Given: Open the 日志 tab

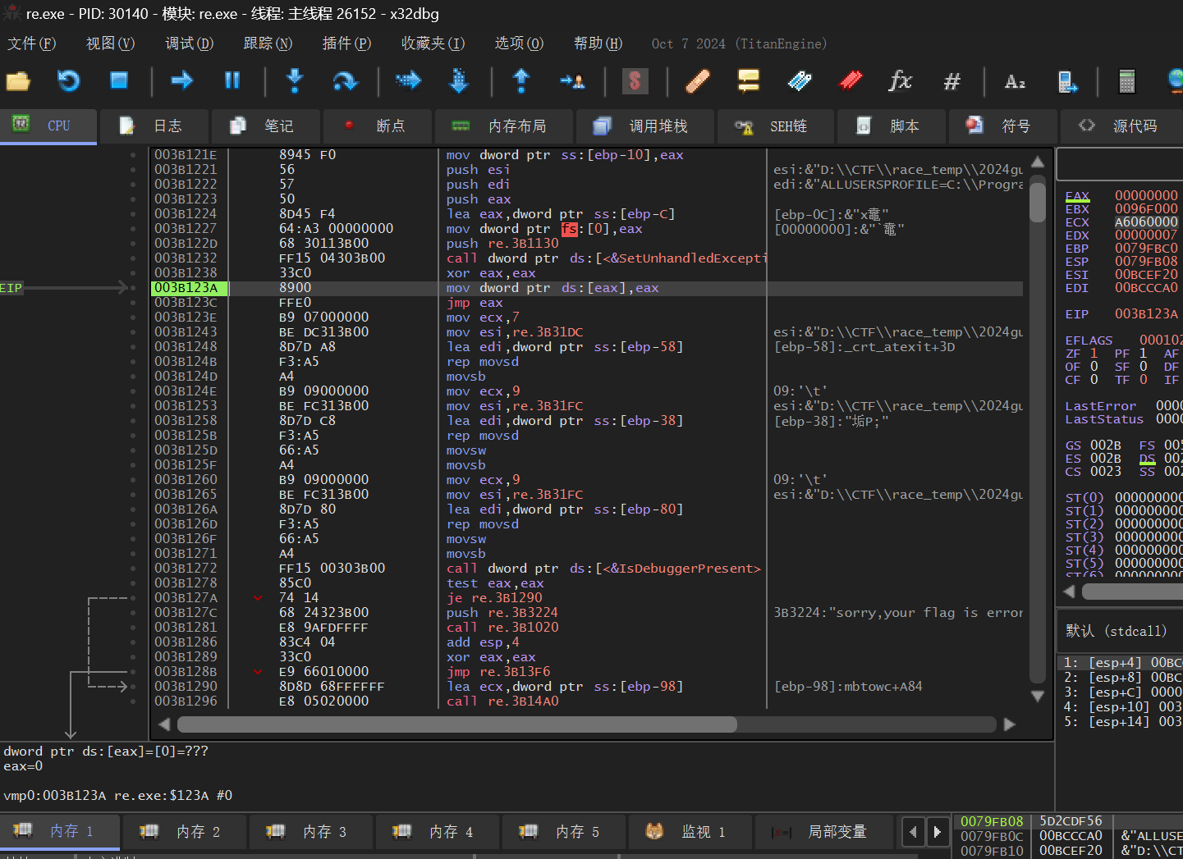Looking at the screenshot, I should coord(154,126).
